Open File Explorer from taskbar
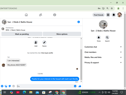Screen dimensions: 126x95 [x=31, y=92]
